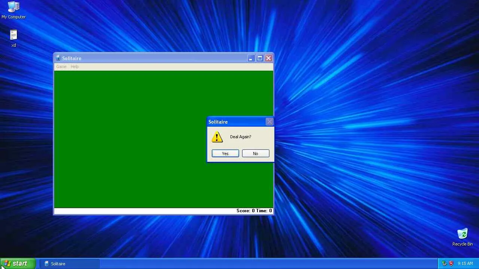Minimize the Solitaire window
The height and width of the screenshot is (269, 479).
pos(251,58)
